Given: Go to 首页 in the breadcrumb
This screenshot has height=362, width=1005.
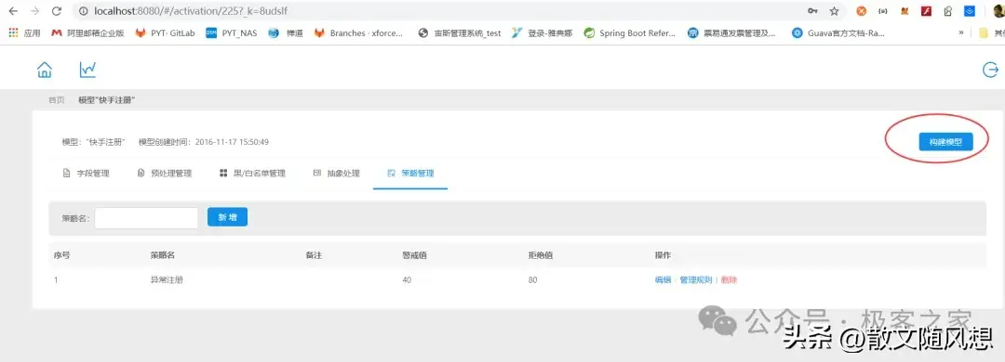Looking at the screenshot, I should pyautogui.click(x=57, y=100).
